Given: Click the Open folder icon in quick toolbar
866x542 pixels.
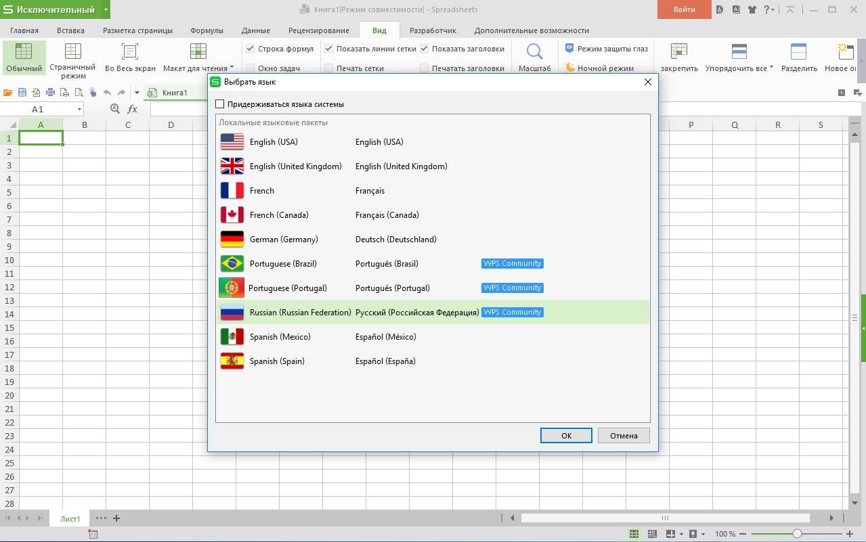Looking at the screenshot, I should coord(8,93).
